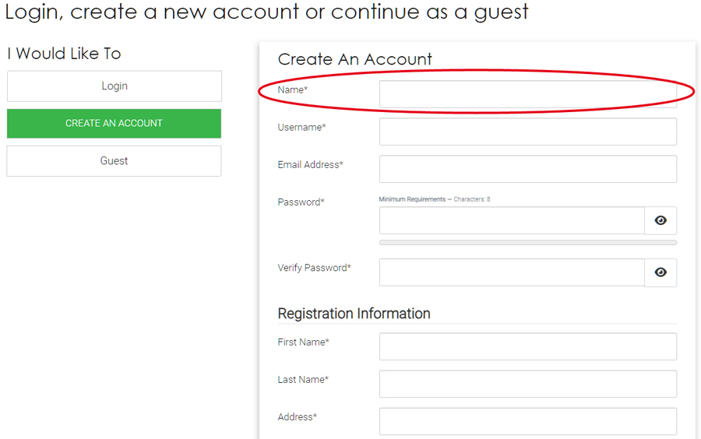
Task: Click into the Address input field
Action: [527, 421]
